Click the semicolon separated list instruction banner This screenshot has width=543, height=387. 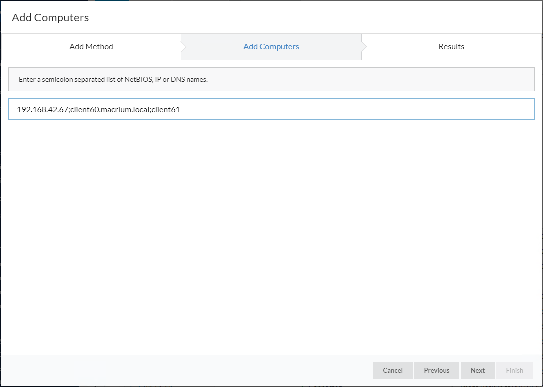pos(271,79)
